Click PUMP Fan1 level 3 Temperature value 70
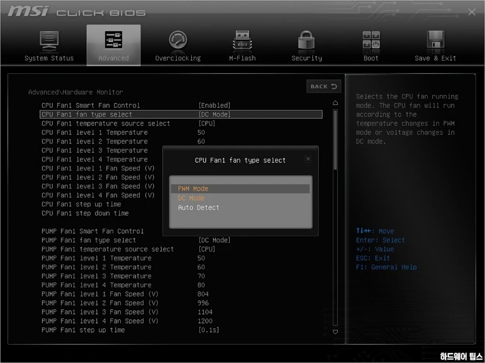This screenshot has width=485, height=363. (201, 276)
